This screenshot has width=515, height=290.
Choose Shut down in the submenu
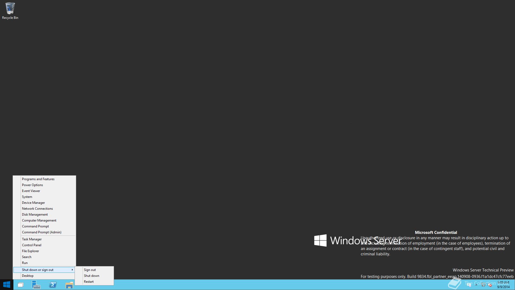[91, 276]
